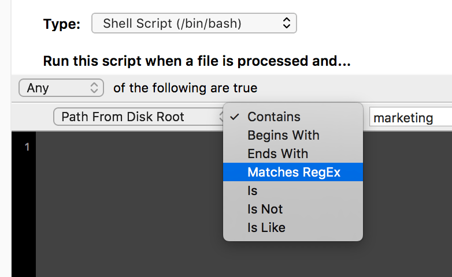Click the 'of the following are true' text
452x277 pixels.
(186, 88)
